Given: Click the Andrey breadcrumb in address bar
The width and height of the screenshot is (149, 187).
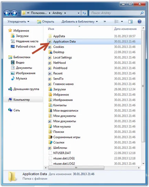Looking at the screenshot, I should click(x=57, y=13).
